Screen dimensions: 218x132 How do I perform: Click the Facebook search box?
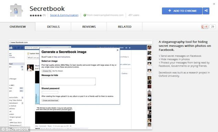pyautogui.click(x=48, y=48)
